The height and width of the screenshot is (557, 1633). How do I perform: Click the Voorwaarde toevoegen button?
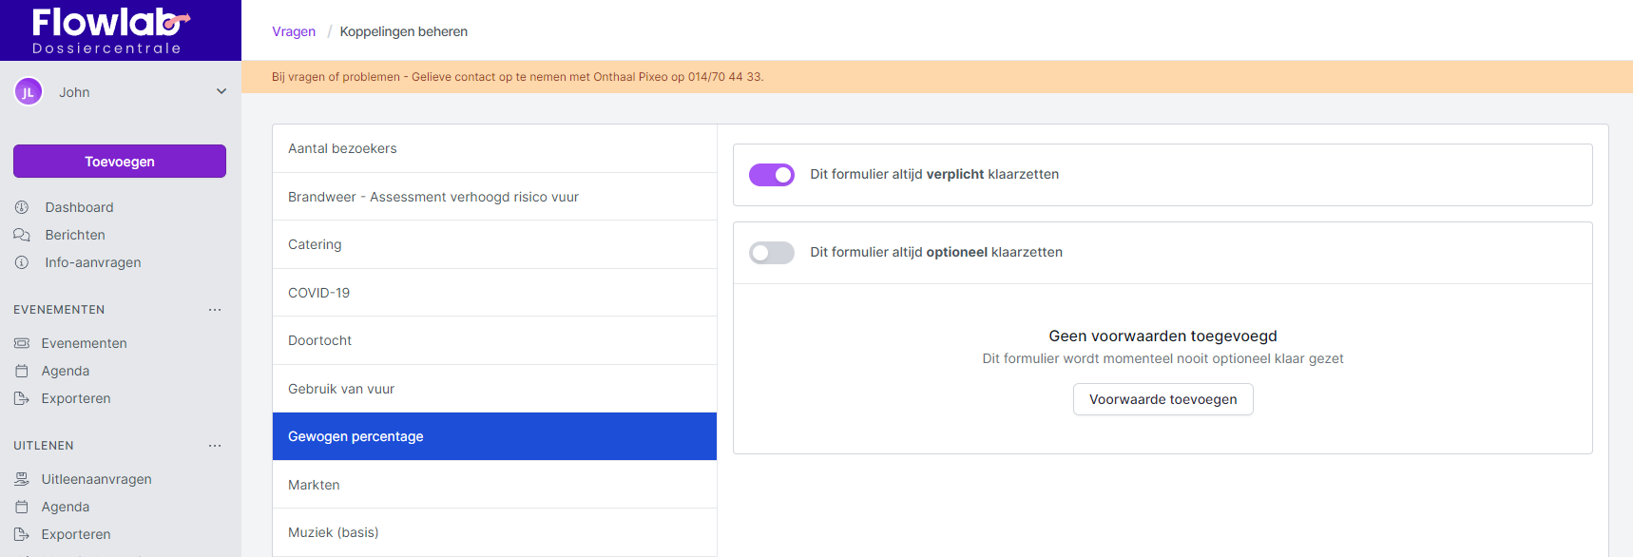click(x=1162, y=399)
